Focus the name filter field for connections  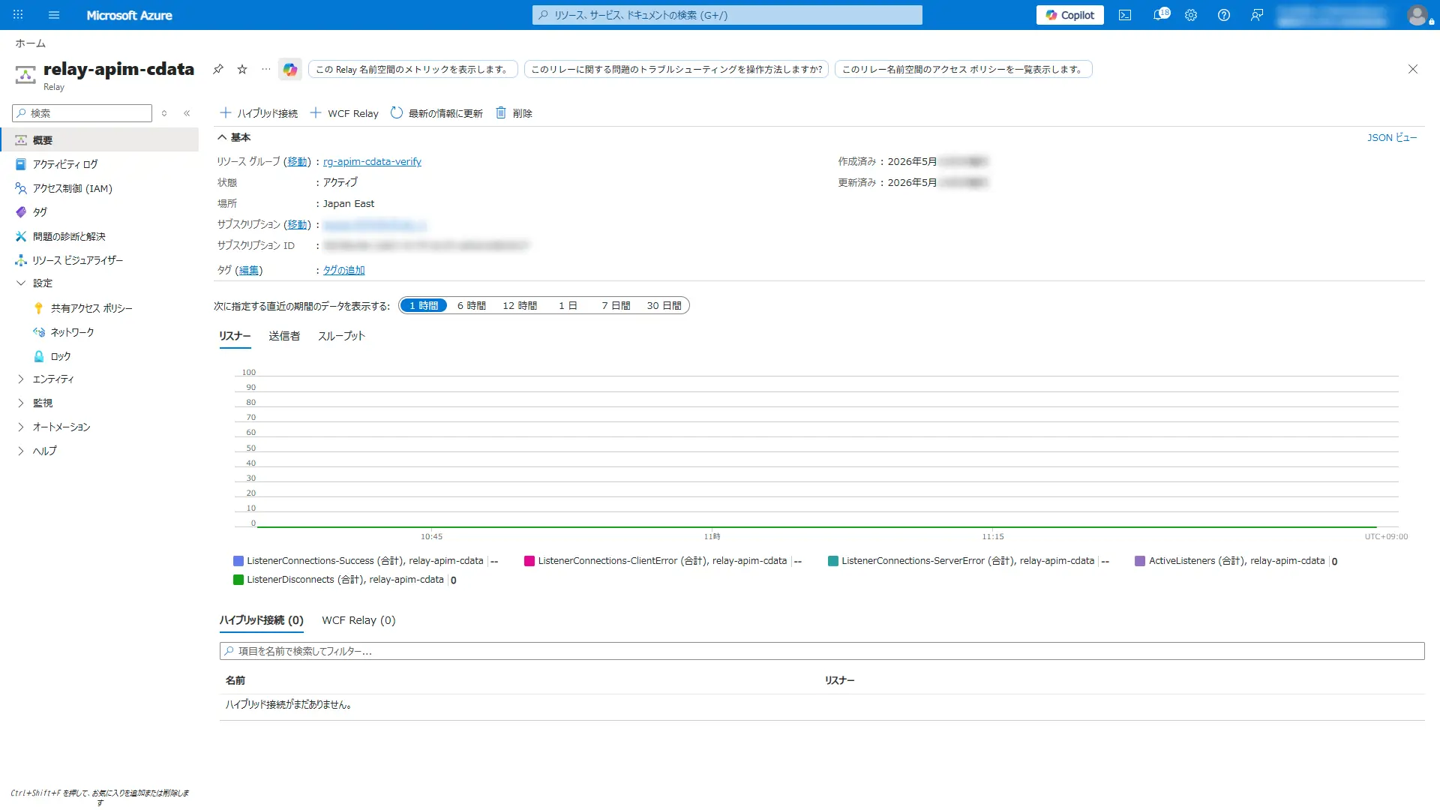click(x=822, y=651)
